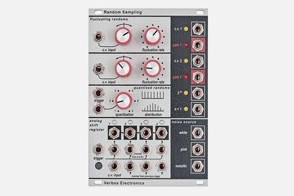Click the gate 2 output jack
The image size is (294, 196).
[x=198, y=77]
